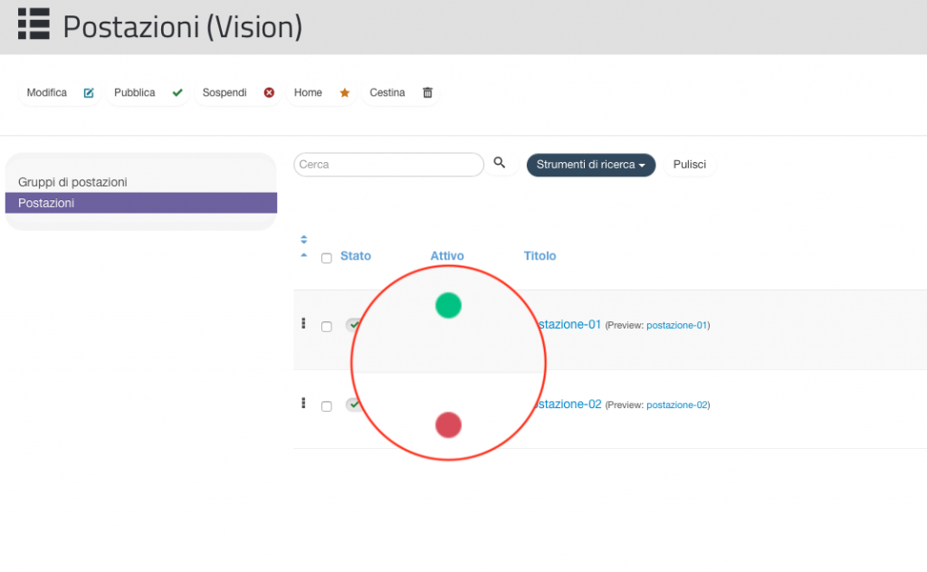Click the orange Home star icon
Image resolution: width=927 pixels, height=572 pixels.
tap(345, 93)
